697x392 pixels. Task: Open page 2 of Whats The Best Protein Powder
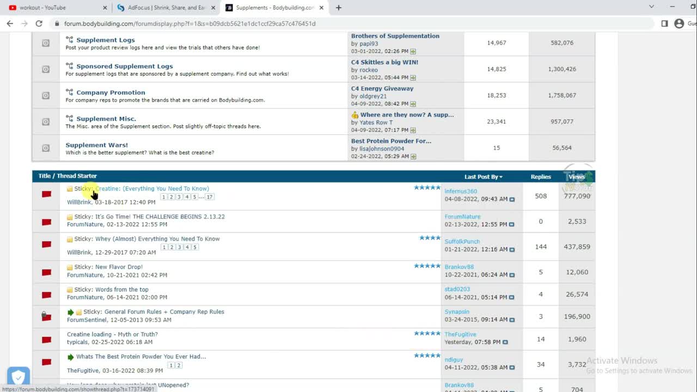tap(179, 365)
